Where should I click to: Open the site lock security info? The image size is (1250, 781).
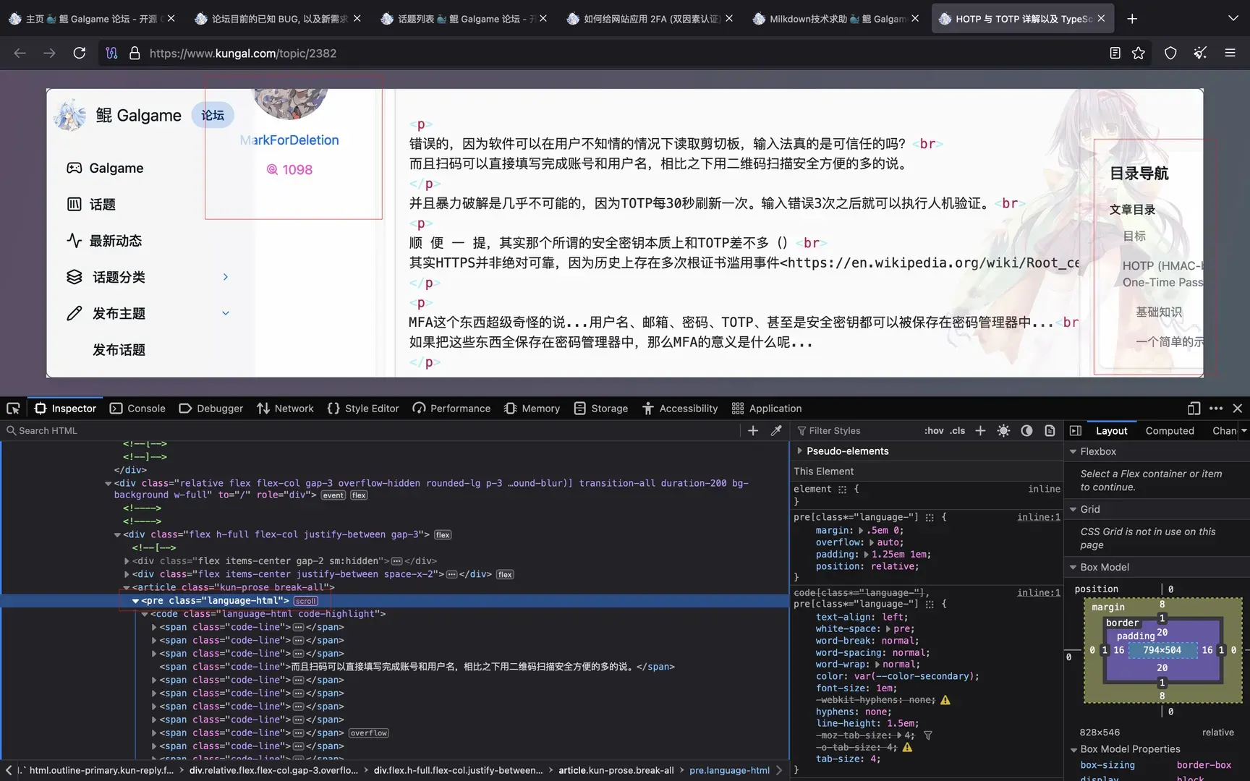pyautogui.click(x=135, y=53)
